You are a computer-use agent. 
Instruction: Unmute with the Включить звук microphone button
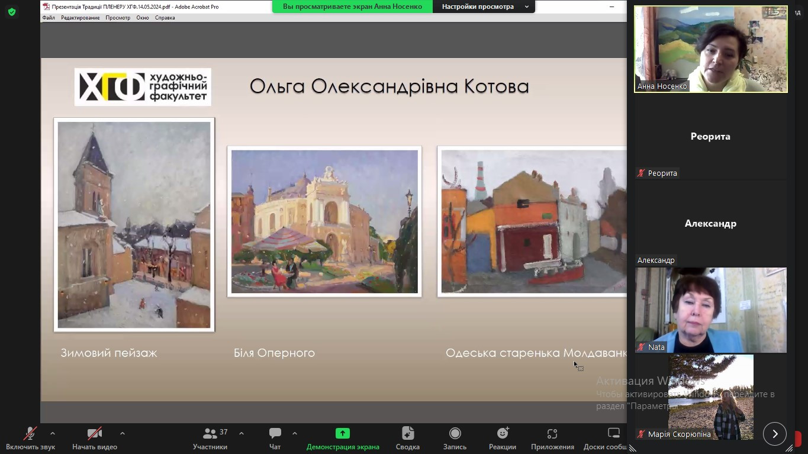30,439
